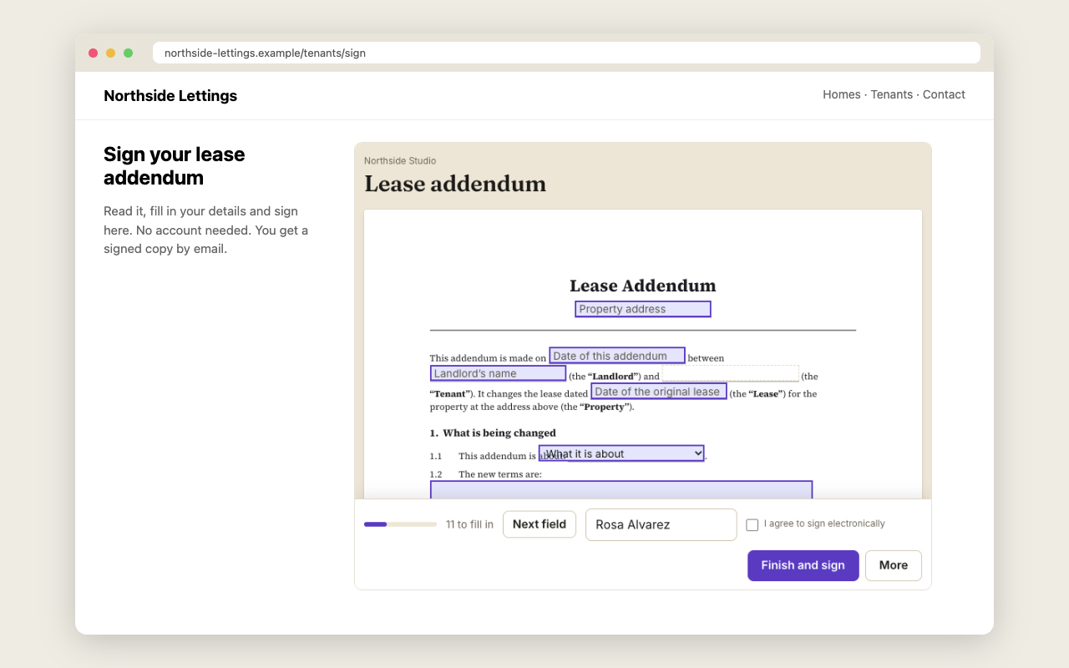Click the fill progress bar
The height and width of the screenshot is (668, 1069).
tap(400, 524)
